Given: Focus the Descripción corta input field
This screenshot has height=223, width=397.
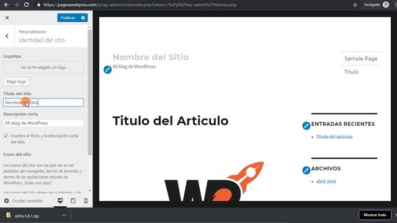Looking at the screenshot, I should click(x=43, y=123).
